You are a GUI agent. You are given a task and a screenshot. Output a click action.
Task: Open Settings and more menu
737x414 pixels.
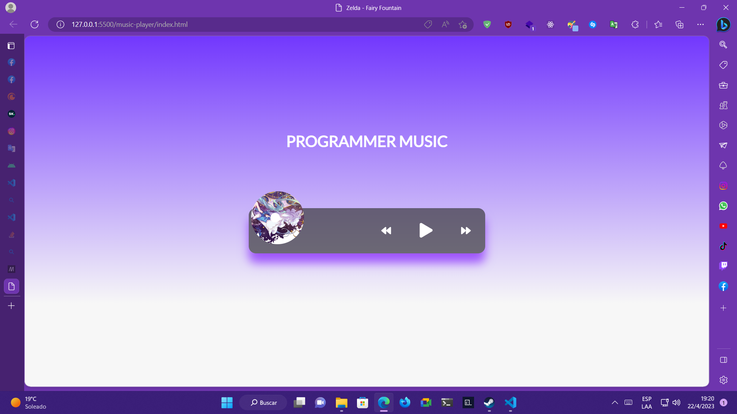pos(701,25)
